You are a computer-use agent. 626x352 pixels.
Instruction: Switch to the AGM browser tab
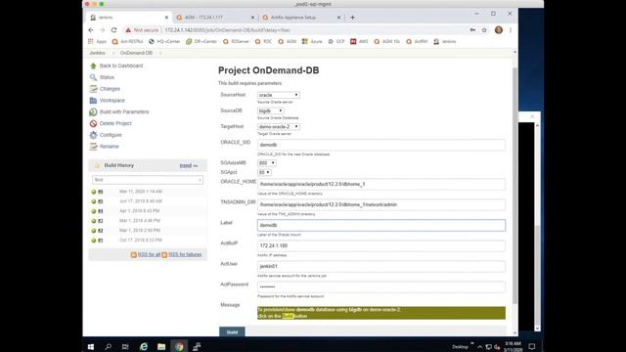click(214, 18)
